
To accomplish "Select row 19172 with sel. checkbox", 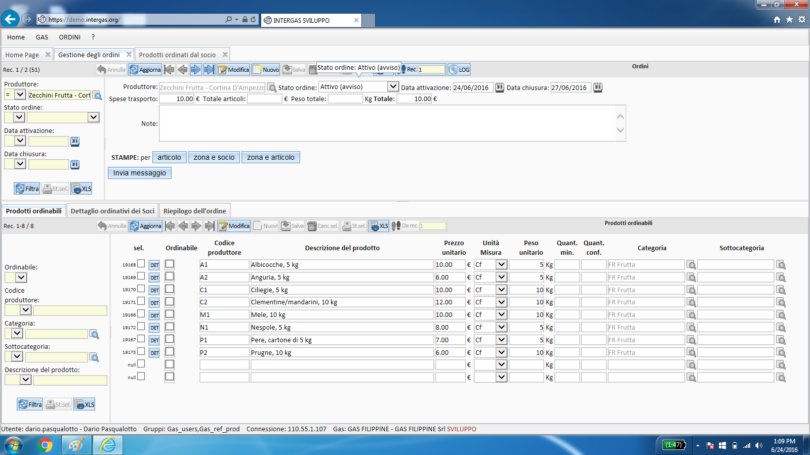I will pyautogui.click(x=141, y=326).
